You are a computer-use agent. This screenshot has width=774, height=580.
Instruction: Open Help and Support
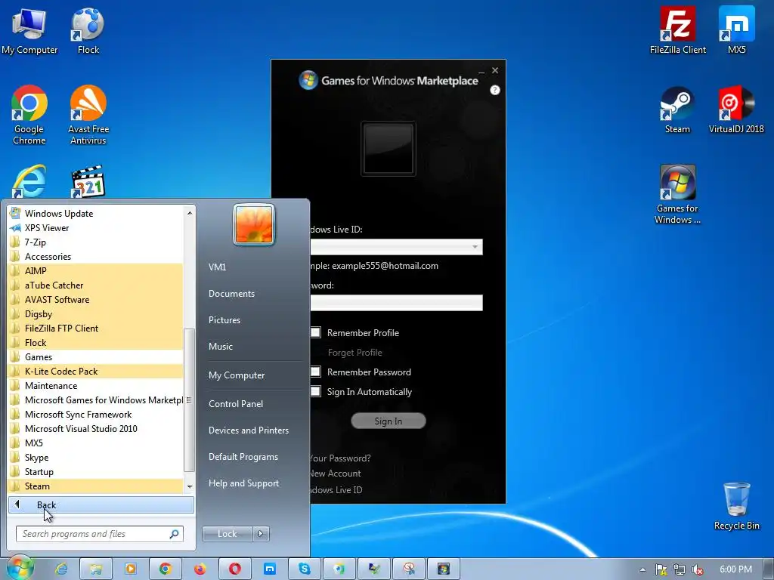click(244, 483)
